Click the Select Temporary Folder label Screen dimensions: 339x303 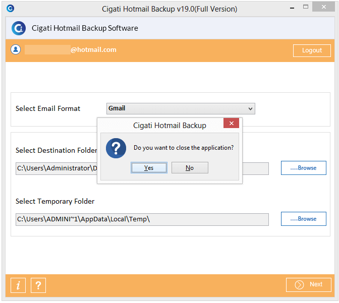[x=55, y=202]
